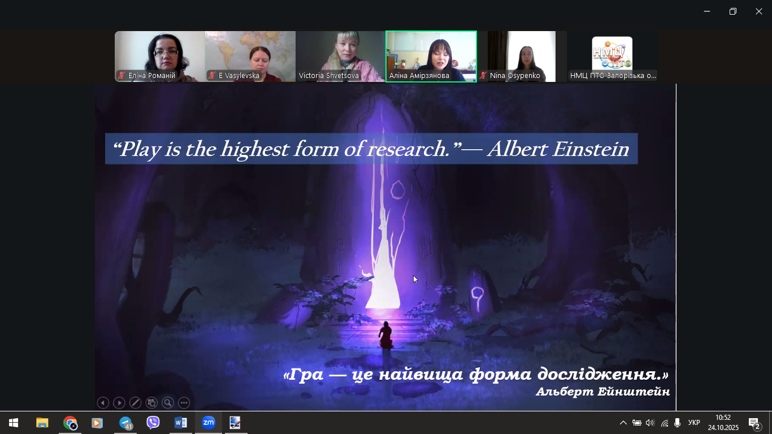Image resolution: width=772 pixels, height=434 pixels.
Task: Click the 'Альберт Ейнштейн' attribution text
Action: [x=603, y=392]
